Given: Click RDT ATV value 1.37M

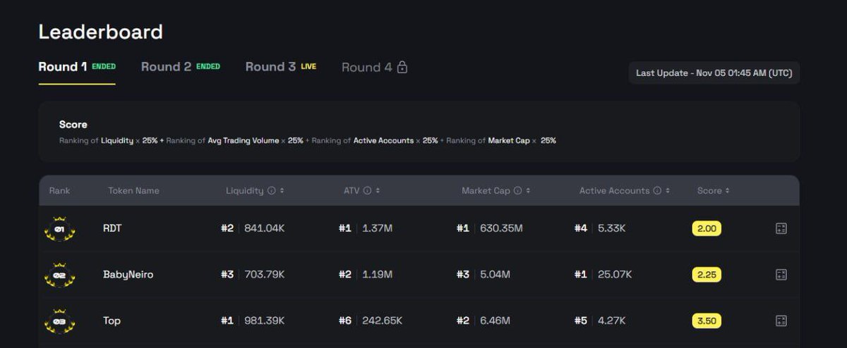Looking at the screenshot, I should 377,228.
